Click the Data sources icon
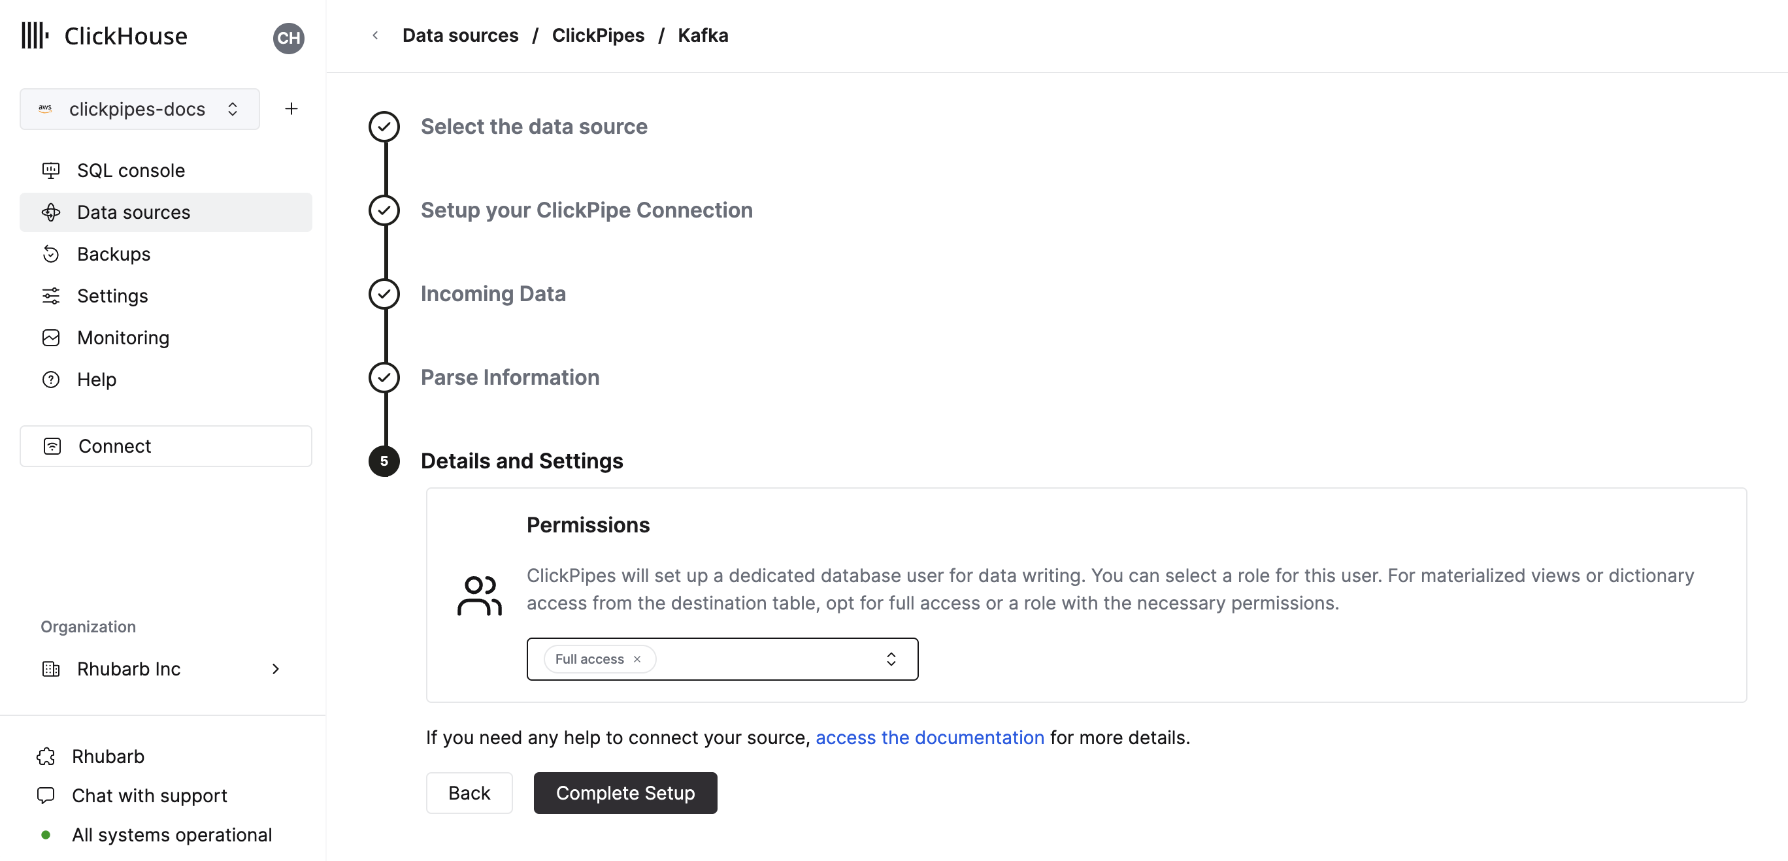 click(x=52, y=212)
